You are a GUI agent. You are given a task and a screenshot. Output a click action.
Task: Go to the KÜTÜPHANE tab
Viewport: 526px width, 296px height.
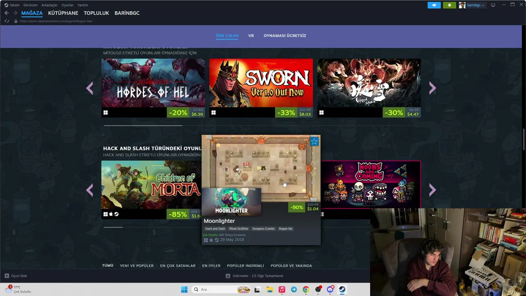pos(63,13)
